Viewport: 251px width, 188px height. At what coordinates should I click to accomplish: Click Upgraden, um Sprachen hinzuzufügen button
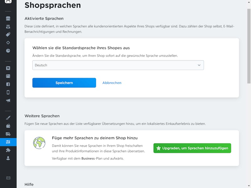pyautogui.click(x=192, y=148)
